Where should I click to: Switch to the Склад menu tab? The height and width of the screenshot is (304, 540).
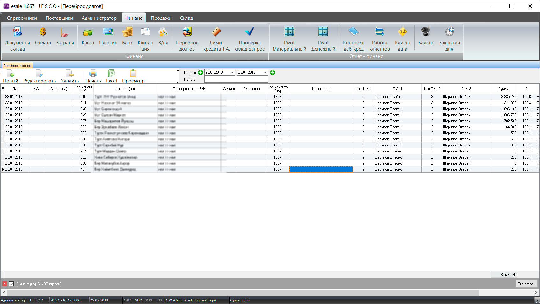click(186, 18)
